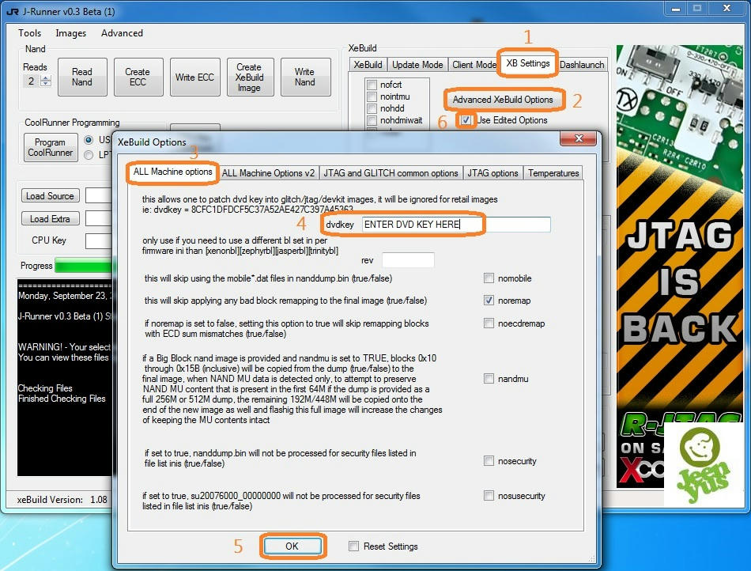Click the Read Nand button
Screen dimensions: 751x571
[82, 77]
